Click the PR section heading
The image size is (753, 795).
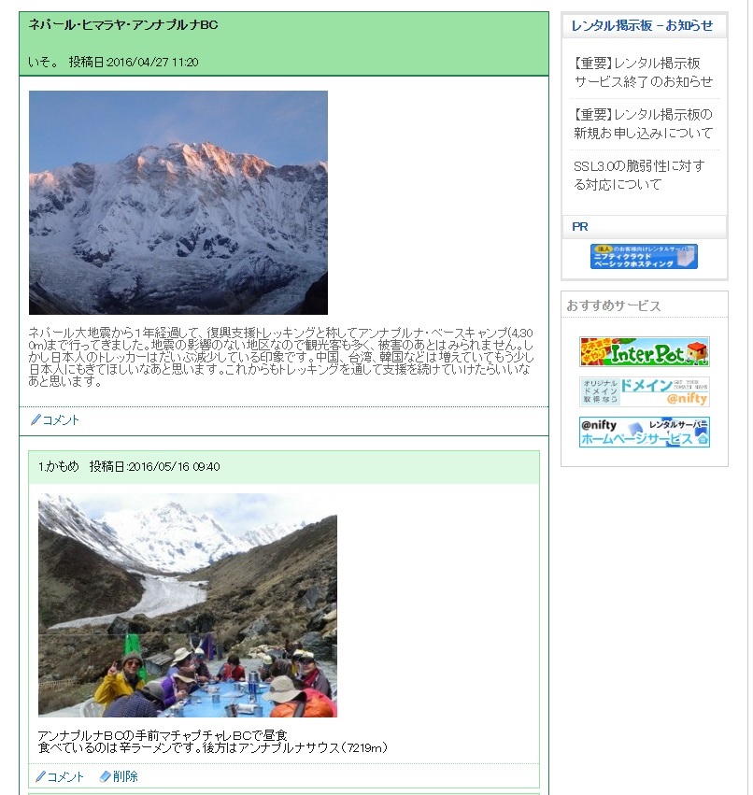(580, 227)
